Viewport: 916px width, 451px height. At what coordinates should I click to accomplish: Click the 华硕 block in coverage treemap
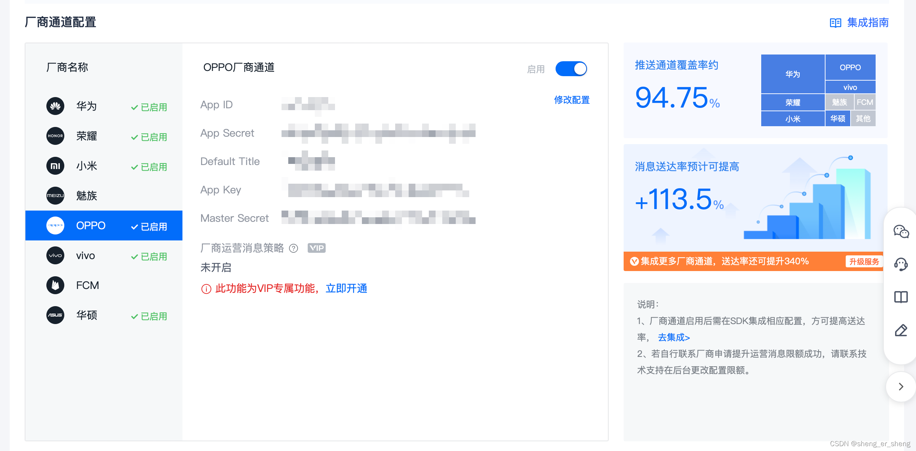[x=837, y=119]
